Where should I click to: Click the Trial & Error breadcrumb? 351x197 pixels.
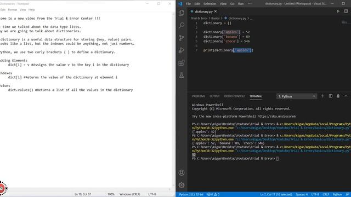199,18
